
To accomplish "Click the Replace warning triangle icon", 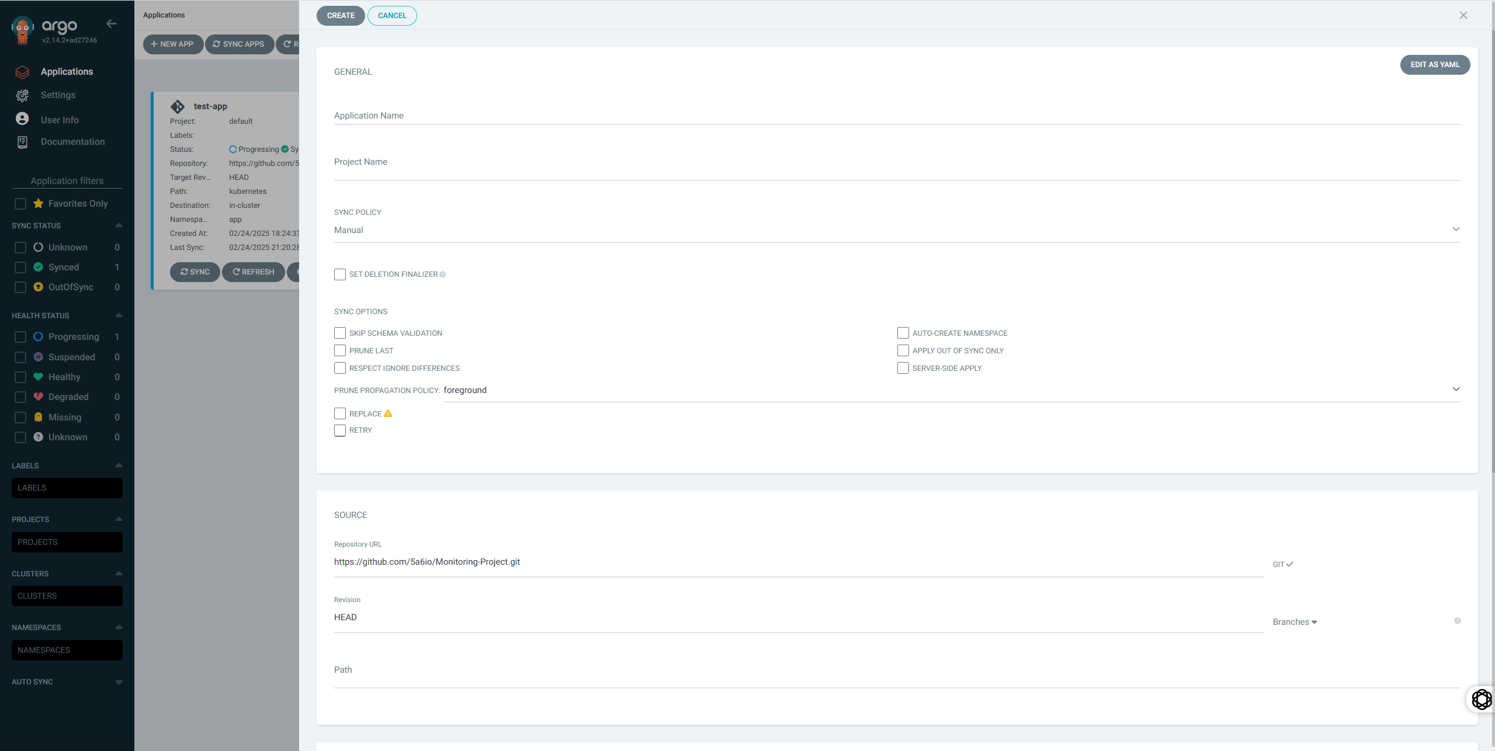I will coord(388,413).
